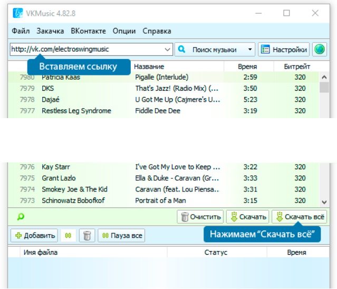Select the Patricia Kaas track row
Screen dimensions: 337x289
click(163, 77)
